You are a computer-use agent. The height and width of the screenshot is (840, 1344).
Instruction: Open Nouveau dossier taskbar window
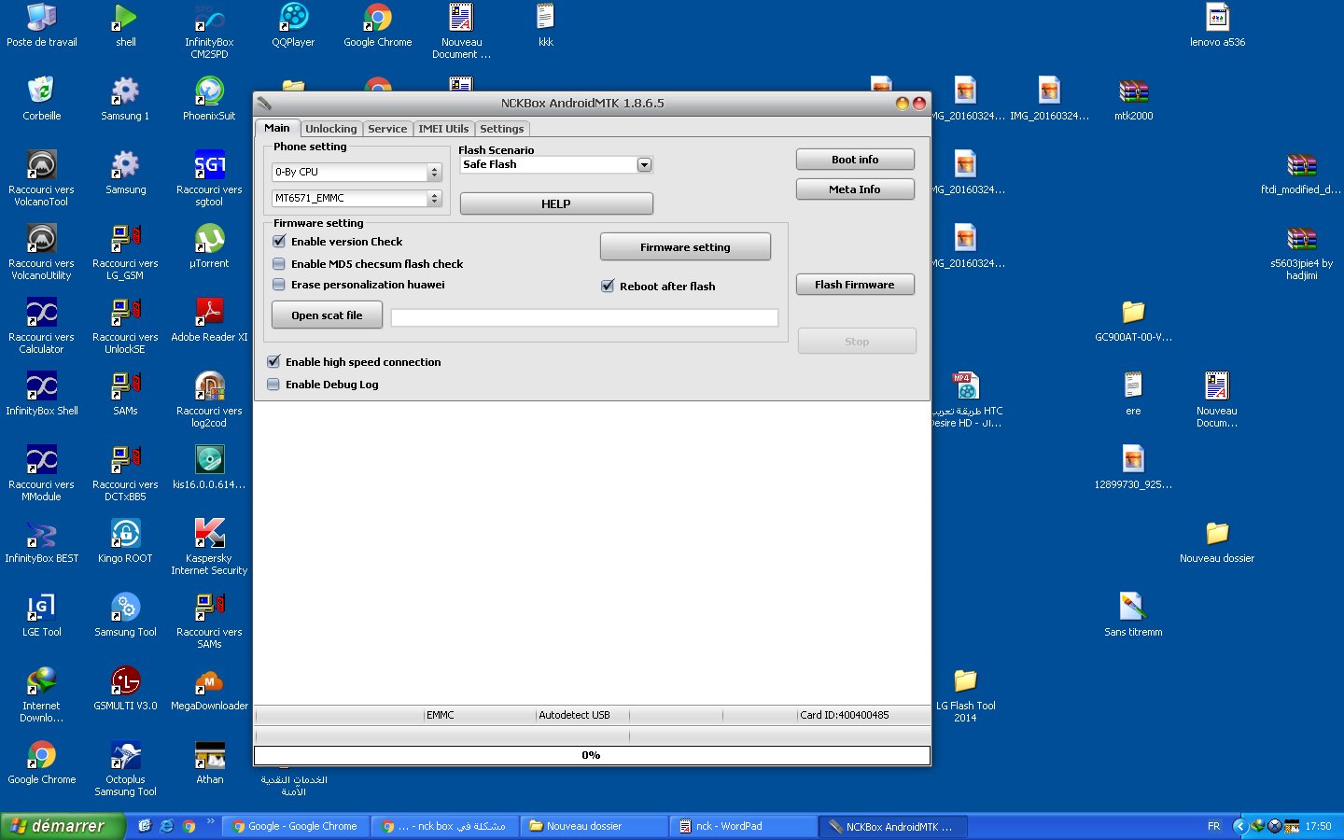coord(594,826)
